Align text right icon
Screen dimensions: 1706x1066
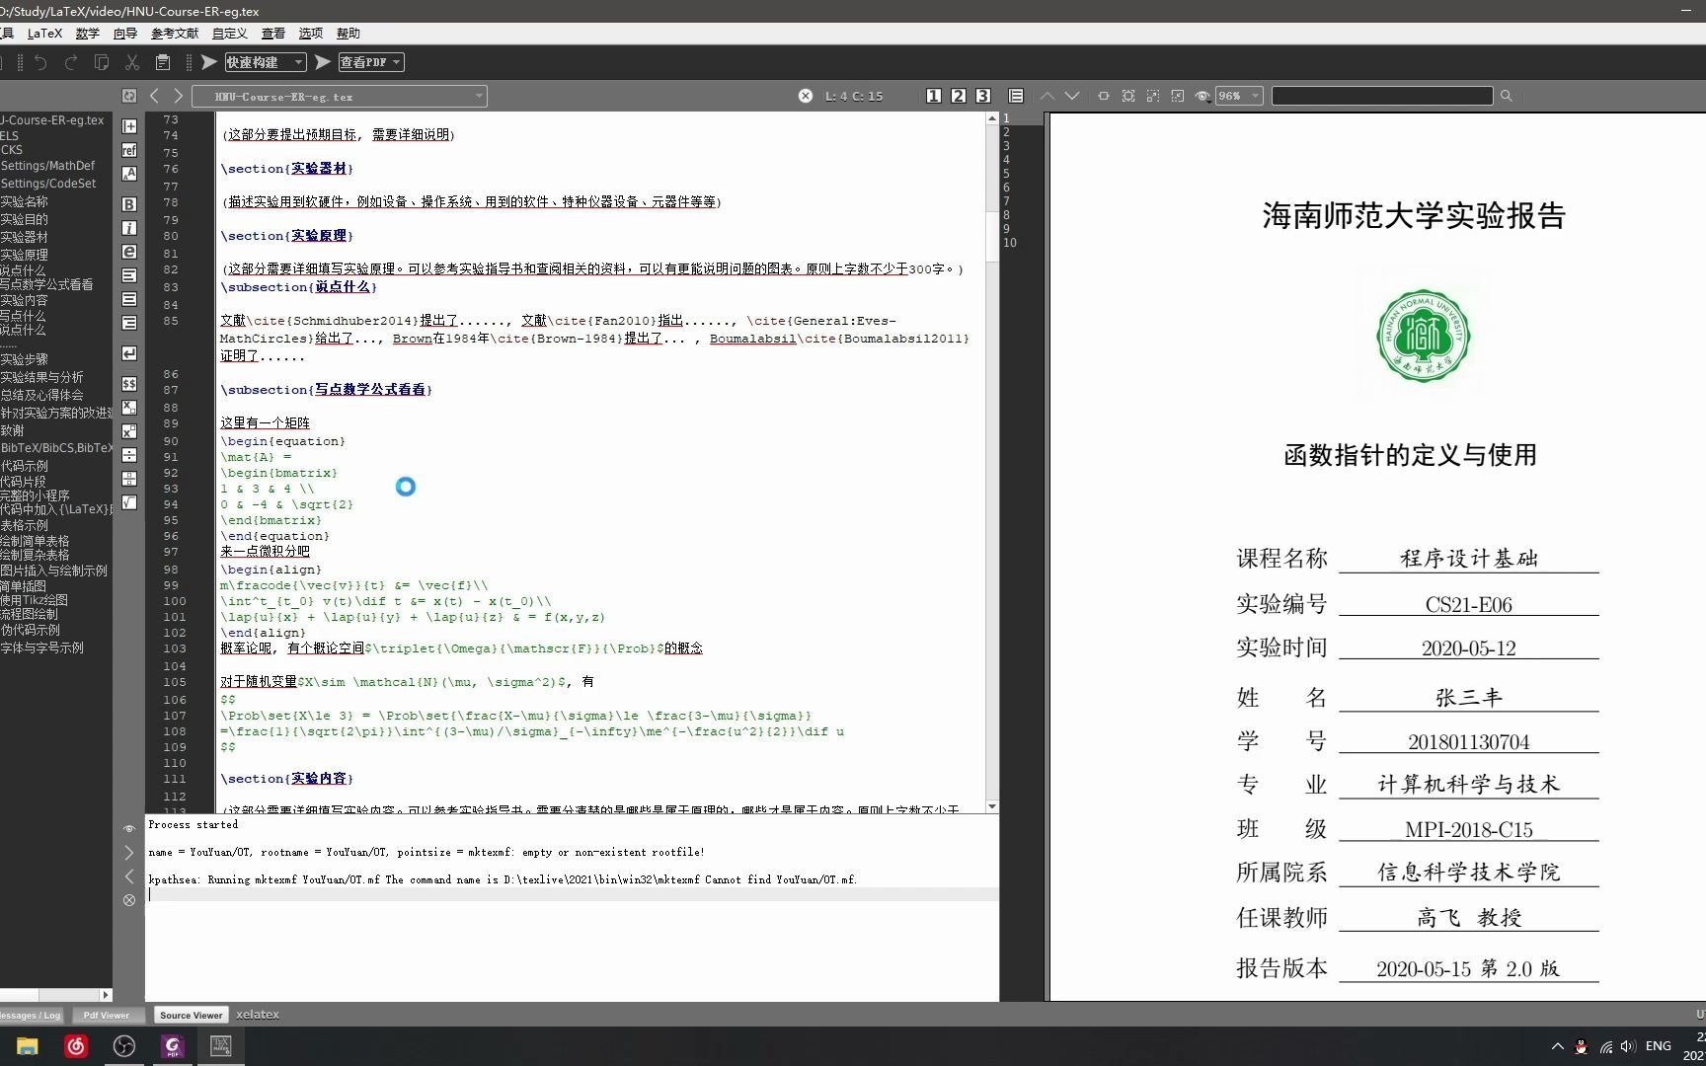pos(129,323)
